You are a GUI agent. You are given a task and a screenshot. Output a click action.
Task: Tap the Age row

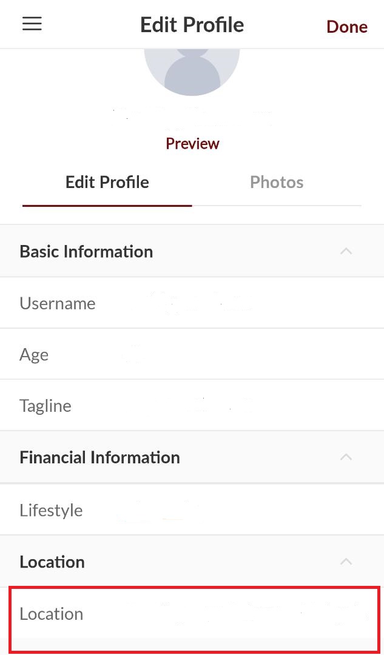coord(192,355)
